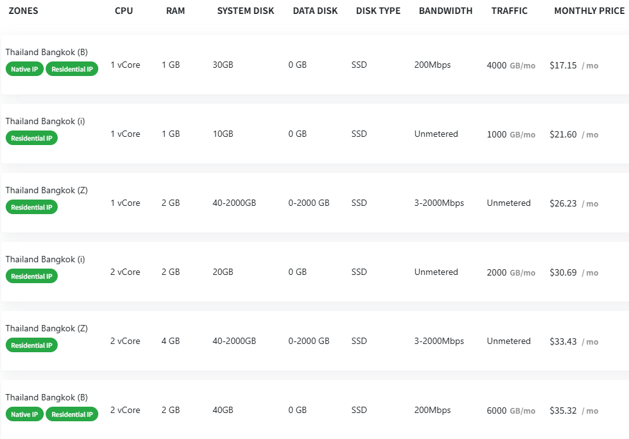Select the $26.23 monthly price

point(563,203)
